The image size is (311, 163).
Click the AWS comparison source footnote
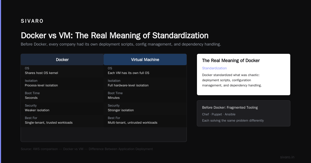[87, 149]
